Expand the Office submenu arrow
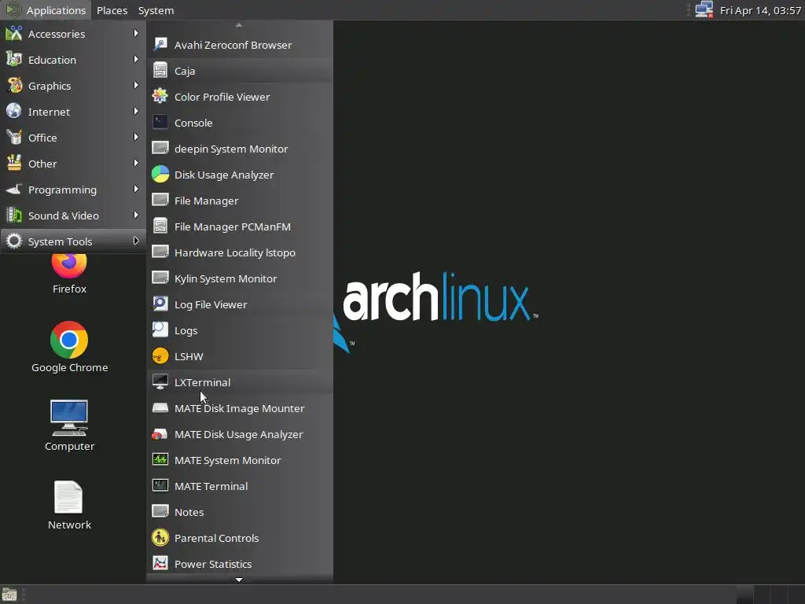 click(x=135, y=137)
